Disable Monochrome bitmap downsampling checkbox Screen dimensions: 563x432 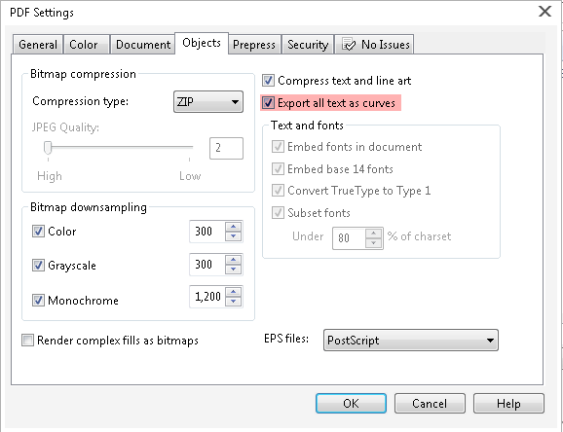tap(38, 300)
